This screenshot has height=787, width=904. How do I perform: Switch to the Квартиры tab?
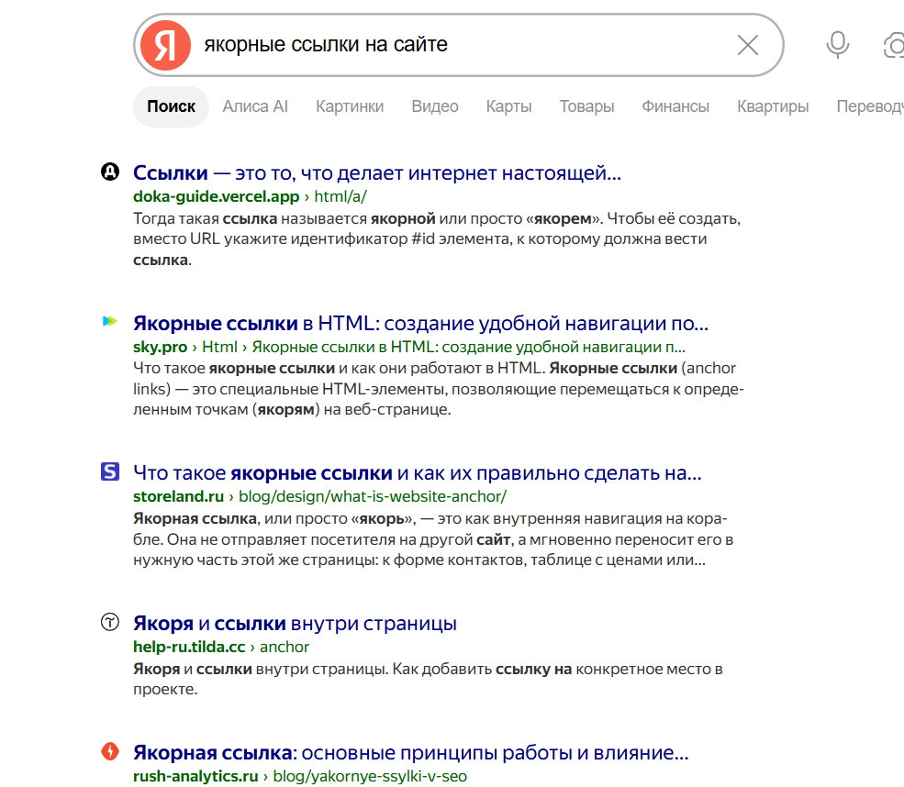coord(773,106)
